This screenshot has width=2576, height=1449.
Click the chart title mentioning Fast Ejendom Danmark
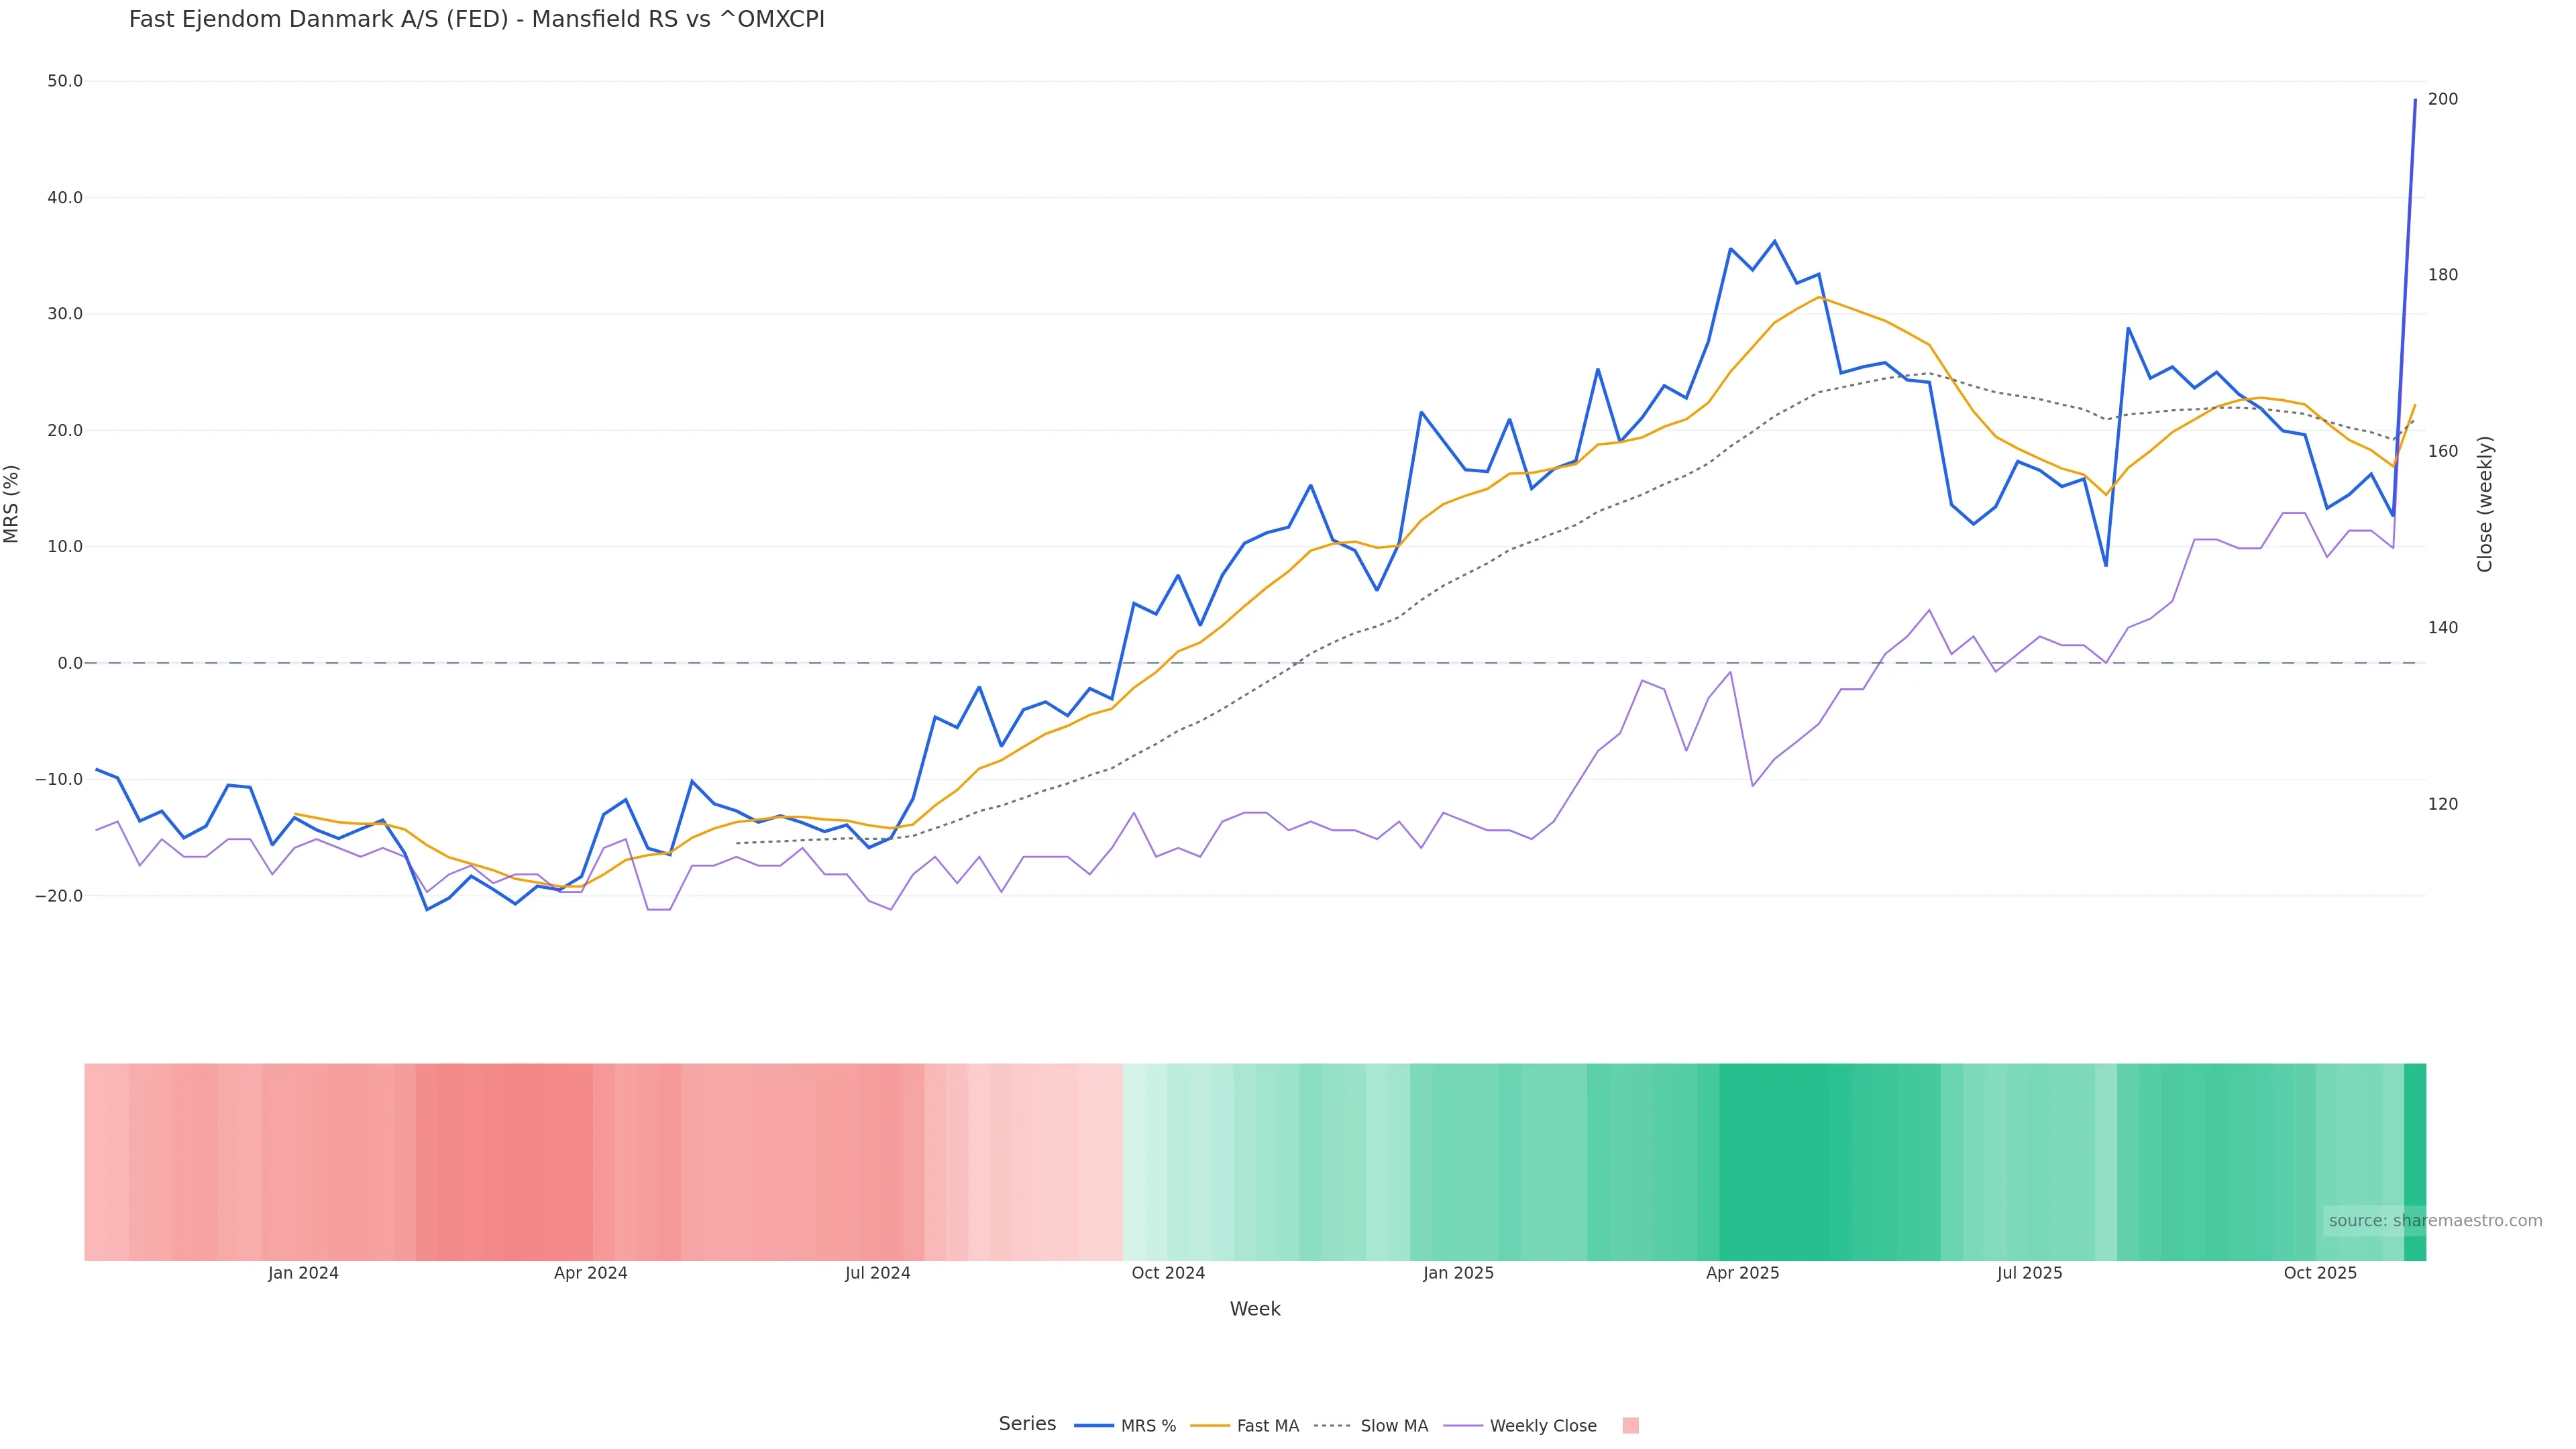click(477, 20)
